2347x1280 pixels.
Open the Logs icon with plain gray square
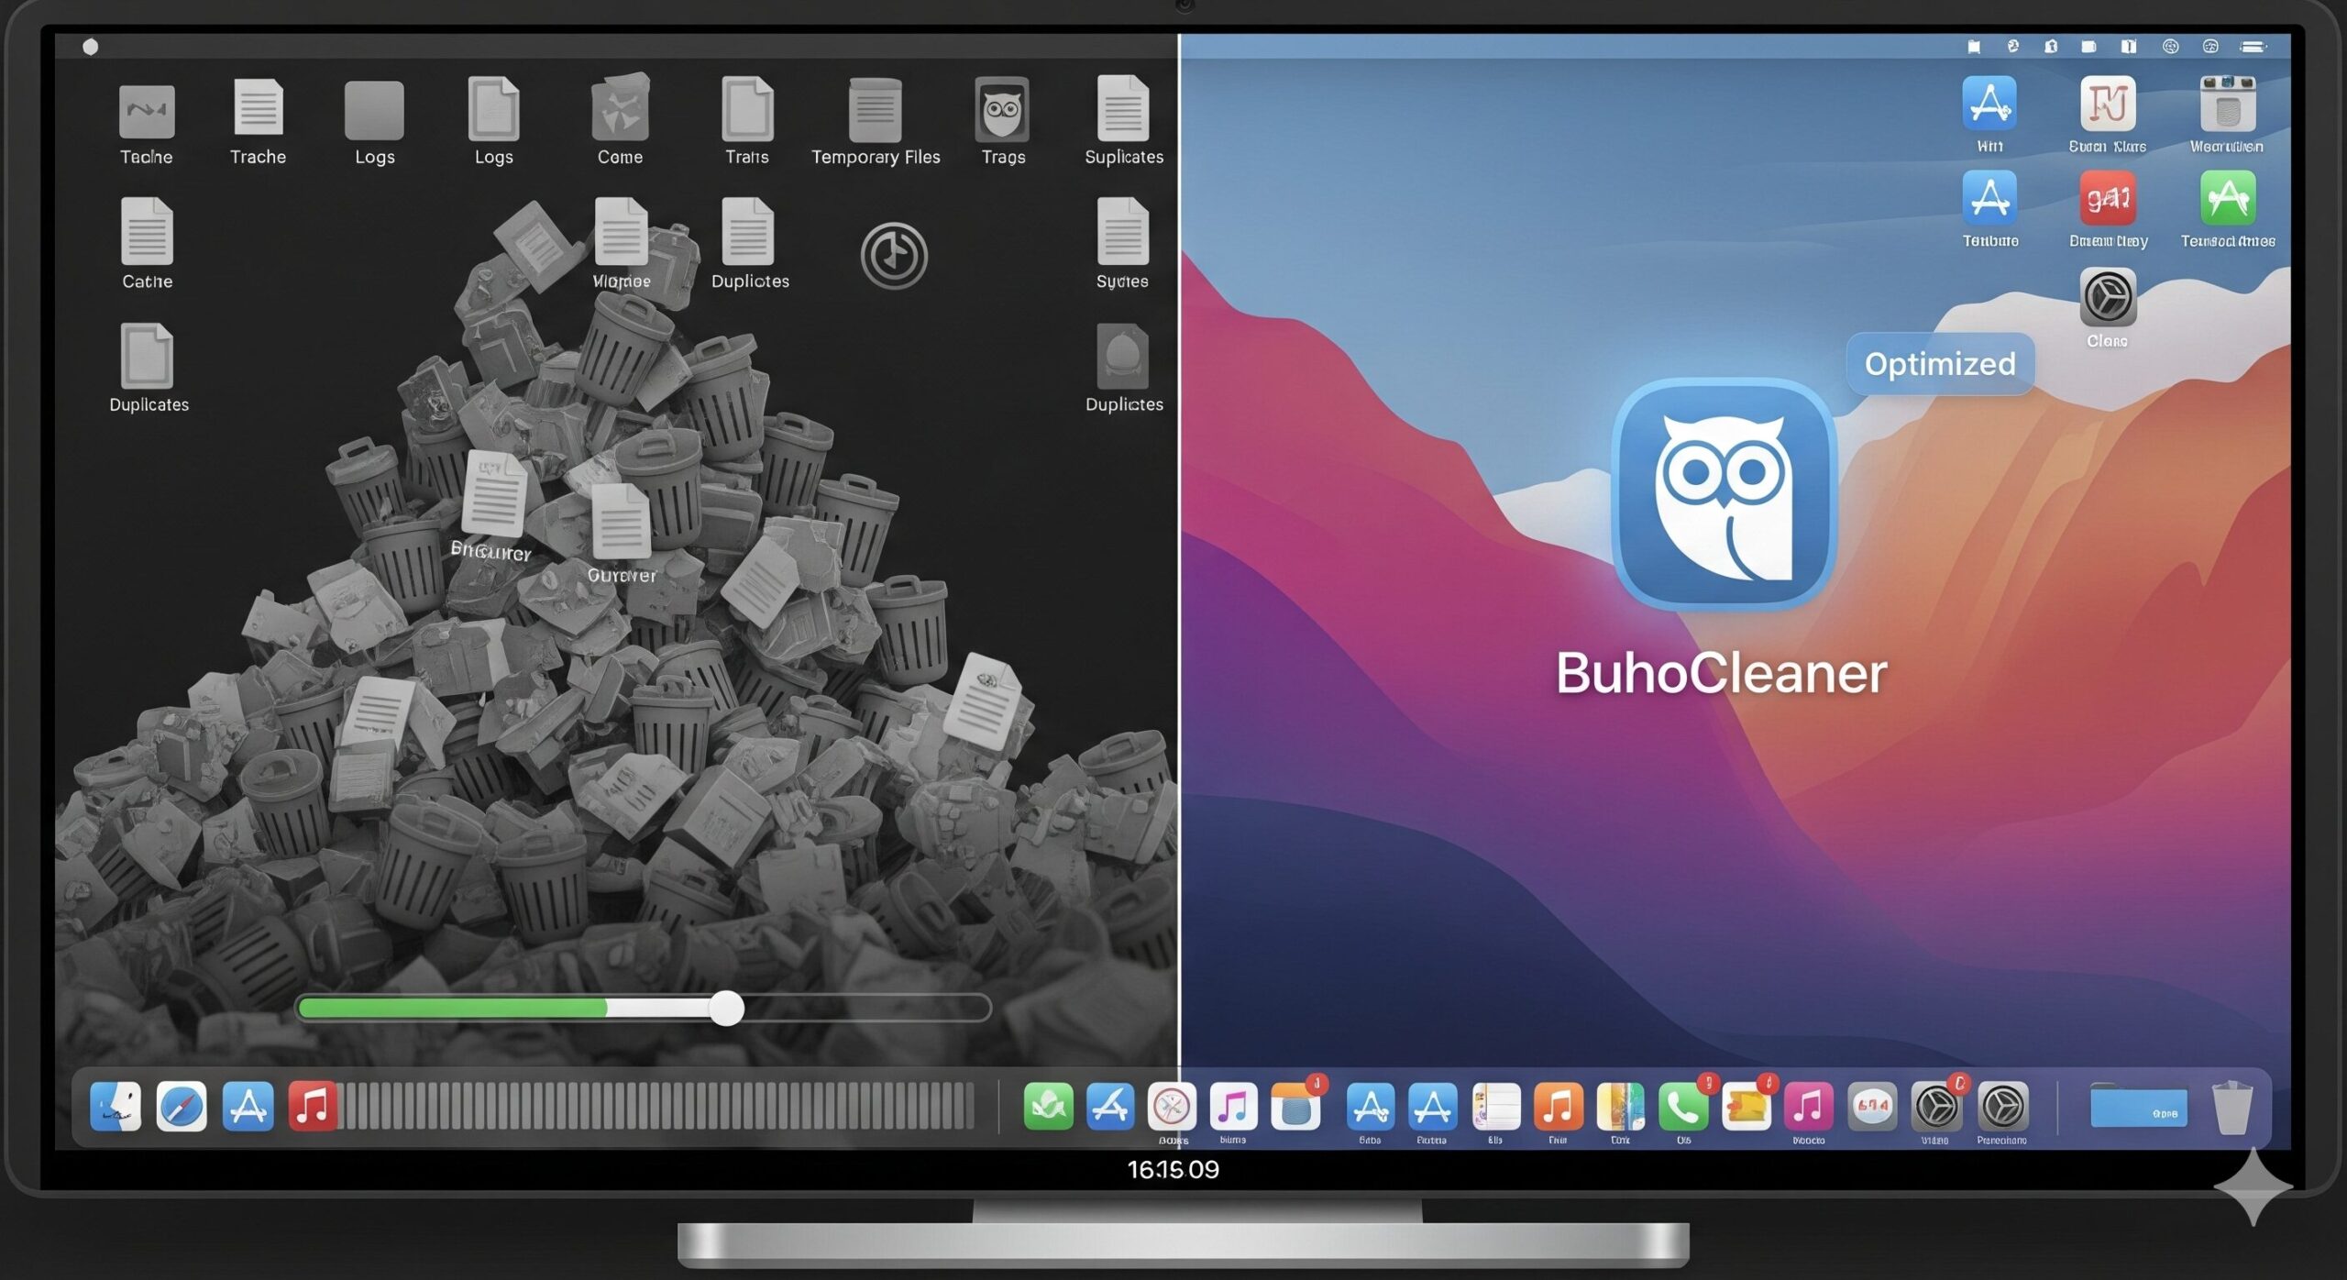click(x=374, y=110)
